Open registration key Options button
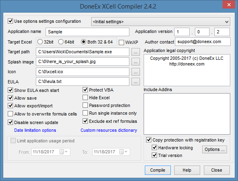 [x=214, y=149]
